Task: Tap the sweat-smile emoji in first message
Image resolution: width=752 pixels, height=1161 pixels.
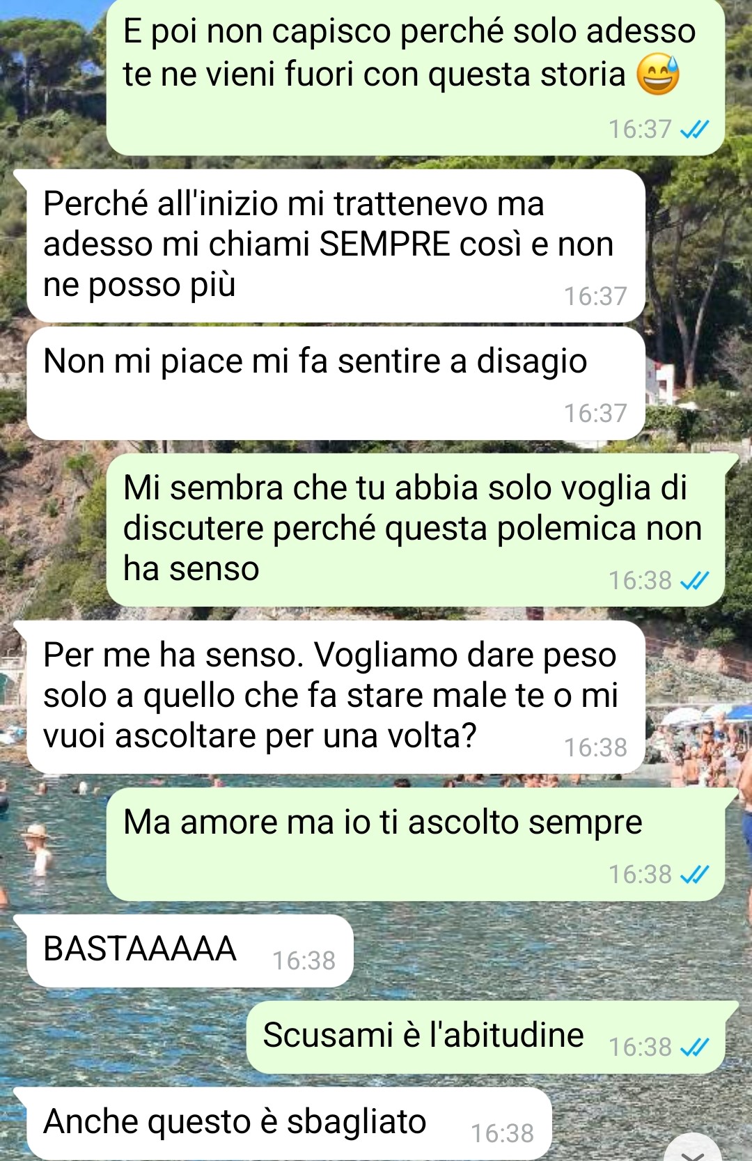Action: [x=658, y=75]
